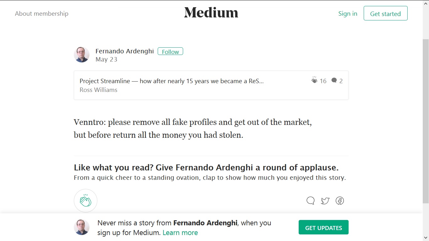Viewport: 429px width, 241px height.
Task: Follow the Learn more link
Action: click(x=180, y=233)
